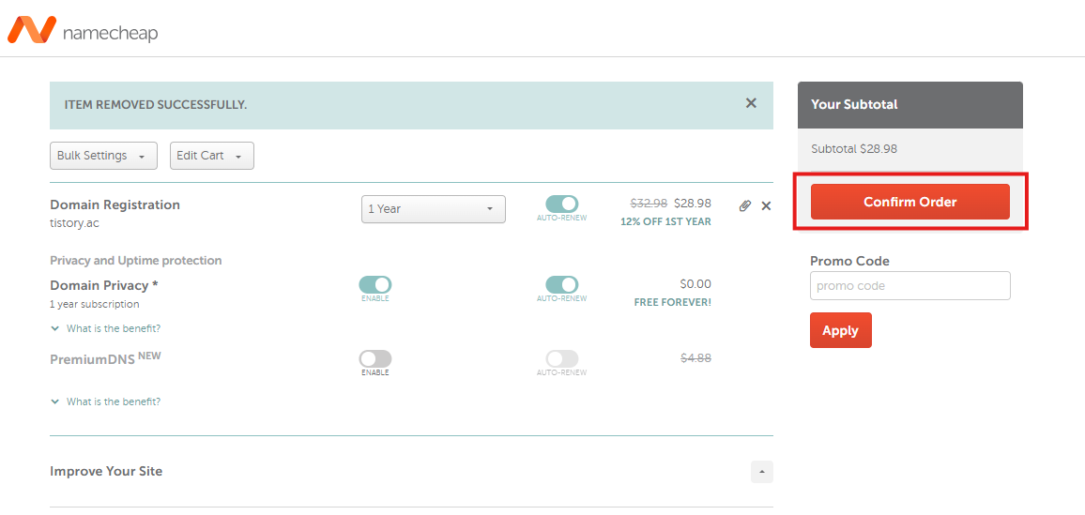Screen dimensions: 1085x515
Task: Collapse the Improve Your Site section
Action: tap(762, 472)
